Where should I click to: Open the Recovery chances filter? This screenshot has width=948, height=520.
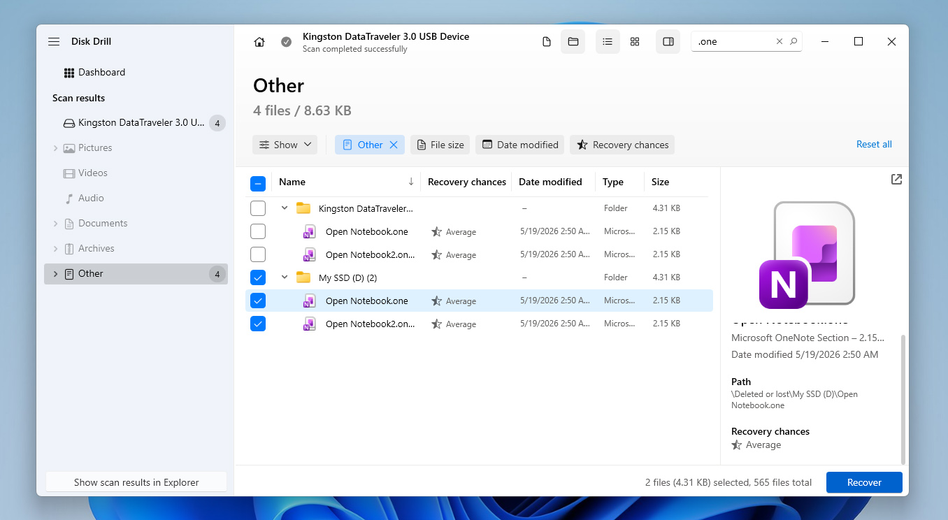[622, 145]
